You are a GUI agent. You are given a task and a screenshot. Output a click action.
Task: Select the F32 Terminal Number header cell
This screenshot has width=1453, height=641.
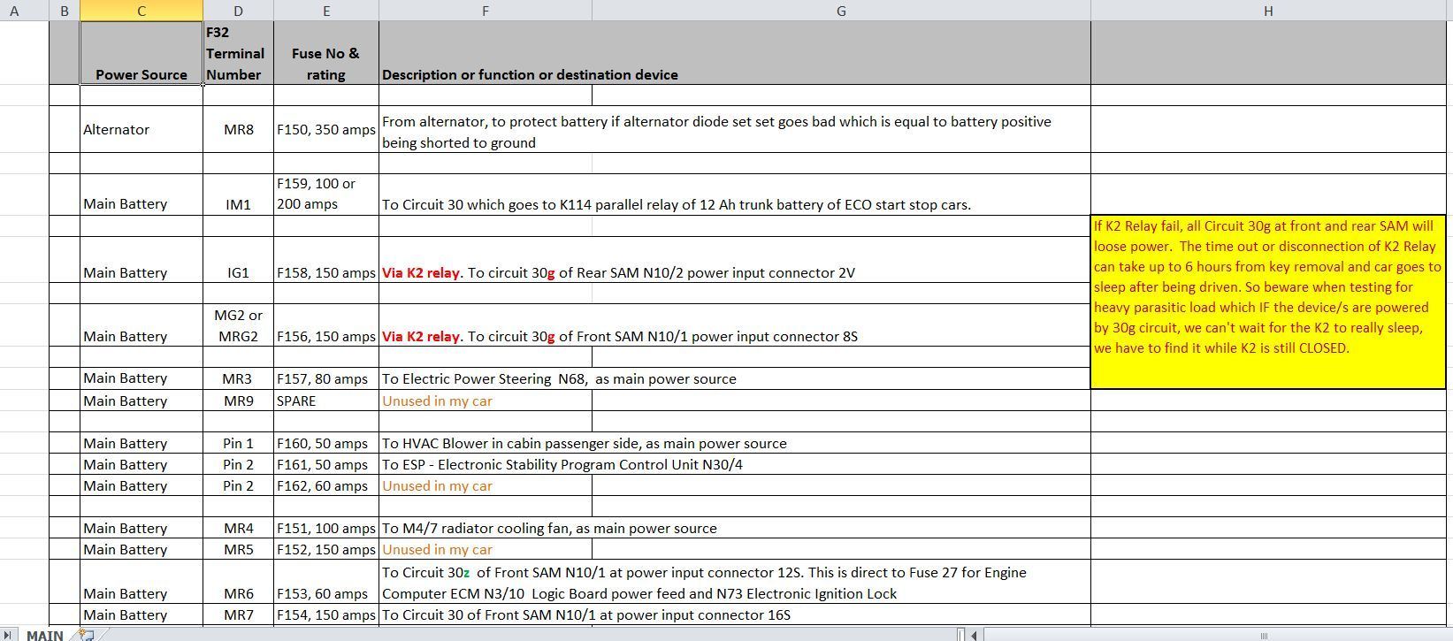tap(239, 53)
